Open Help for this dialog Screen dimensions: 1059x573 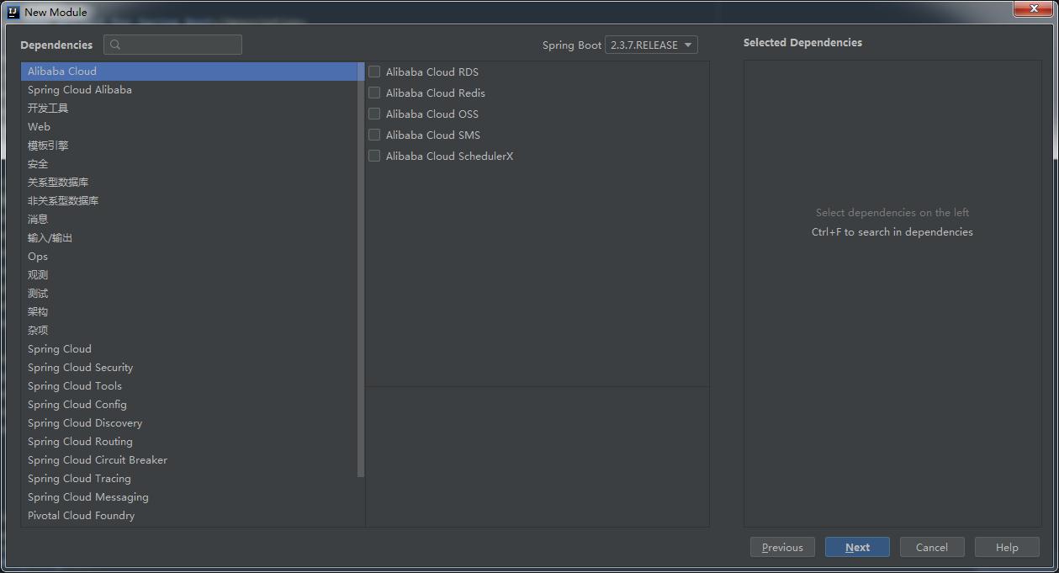pyautogui.click(x=1007, y=547)
